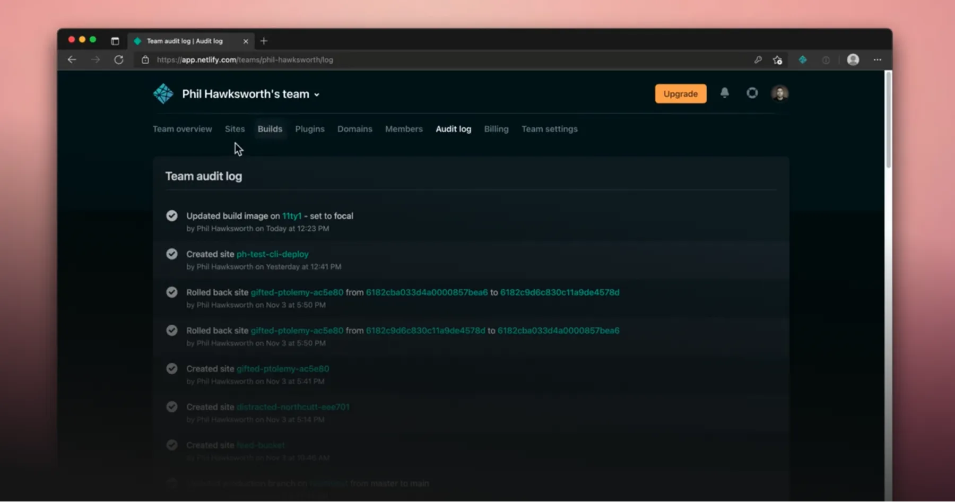This screenshot has height=502, width=955.
Task: Open the ph-test-cli-deploy site link
Action: 272,254
